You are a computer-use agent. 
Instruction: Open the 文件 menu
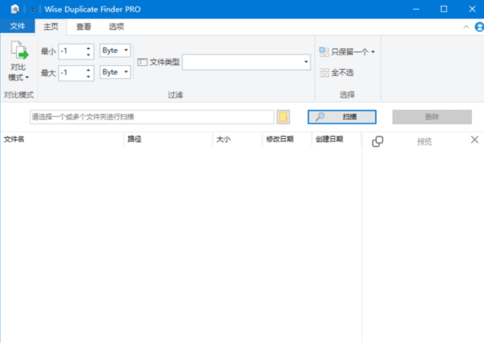[x=18, y=27]
